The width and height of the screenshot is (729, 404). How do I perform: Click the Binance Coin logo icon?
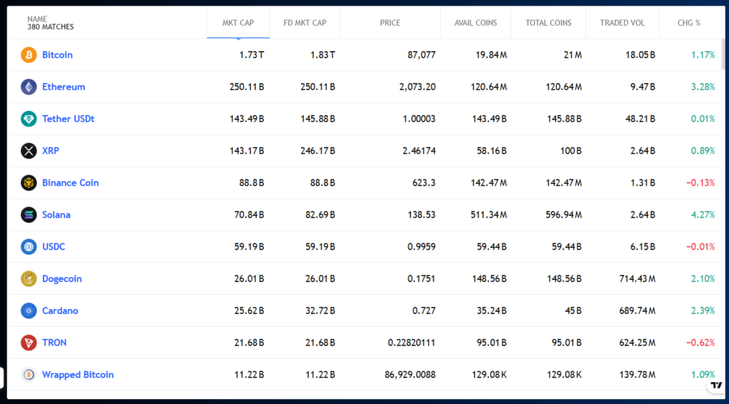28,183
